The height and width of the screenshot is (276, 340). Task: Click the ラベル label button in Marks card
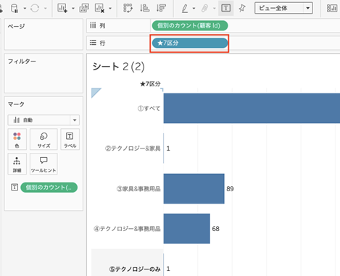click(x=70, y=139)
